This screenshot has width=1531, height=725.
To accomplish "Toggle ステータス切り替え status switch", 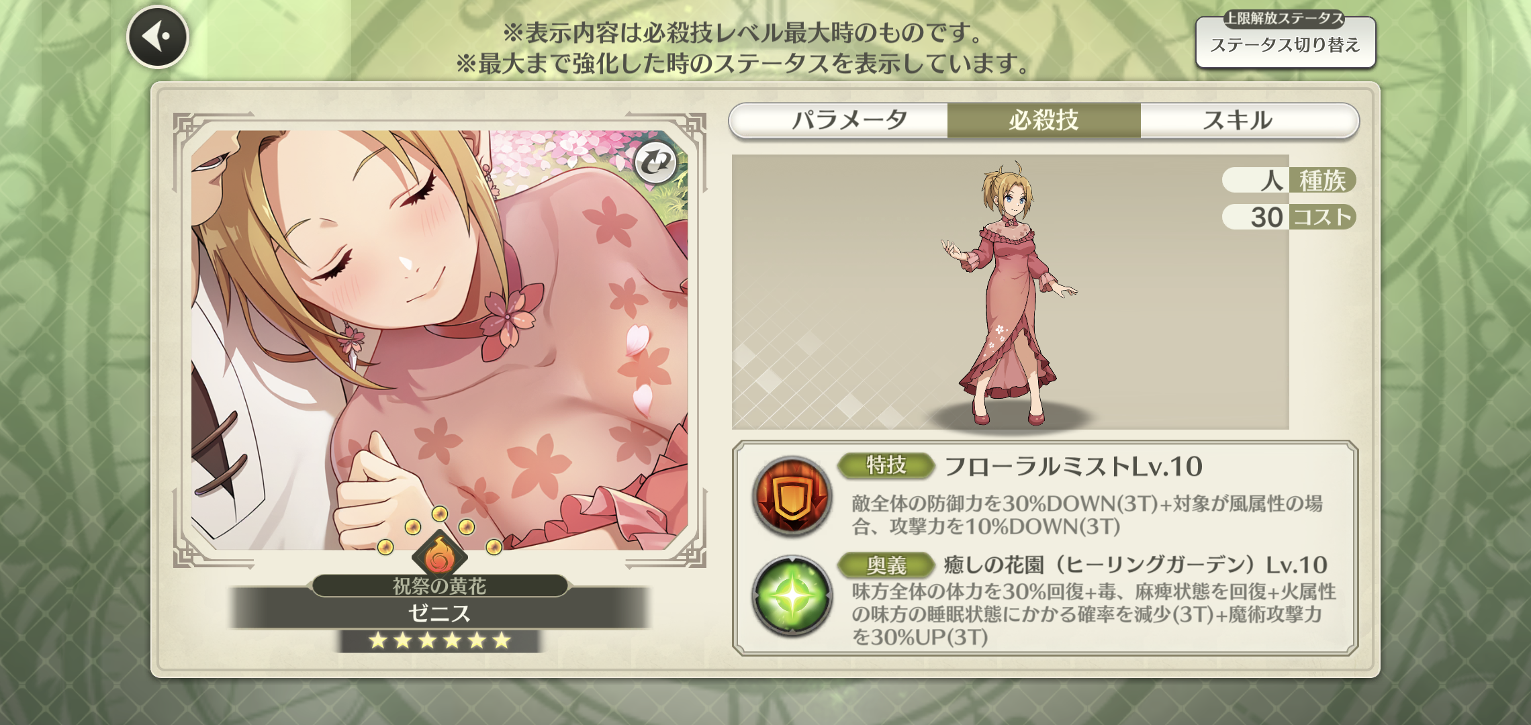I will (1285, 41).
